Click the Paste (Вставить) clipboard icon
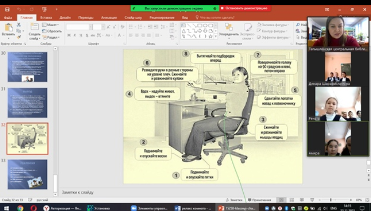The height and width of the screenshot is (211, 371). coord(8,28)
